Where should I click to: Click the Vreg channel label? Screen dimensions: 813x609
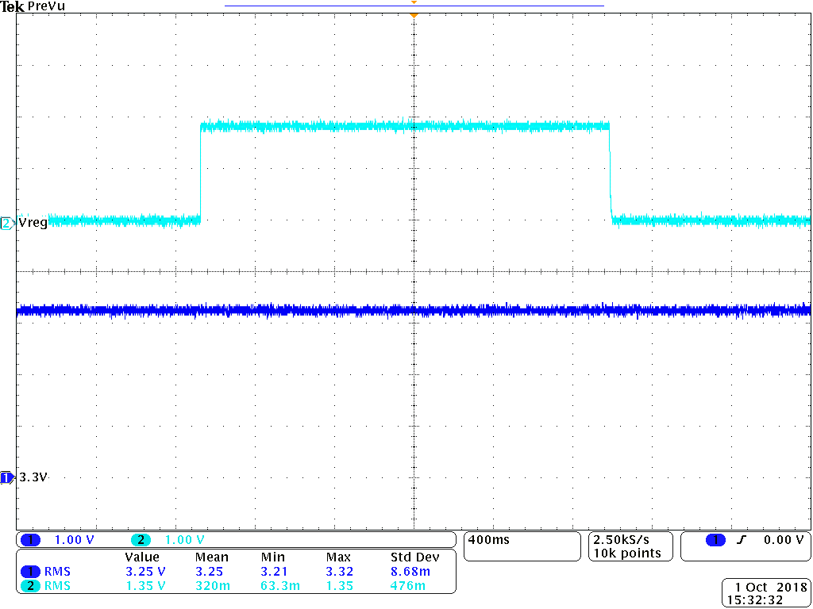(33, 223)
